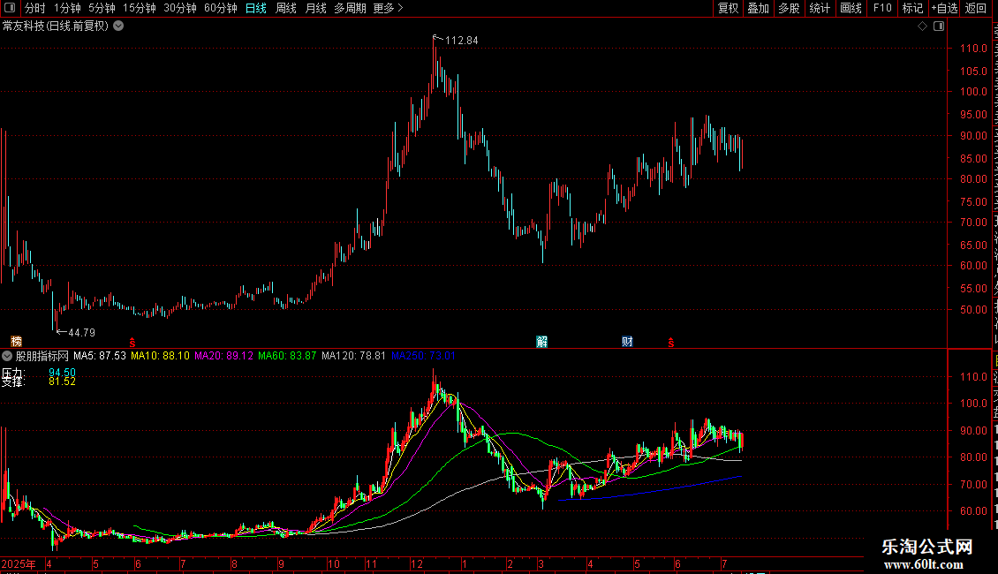
Task: Click the 2025年 label on time axis
Action: click(18, 563)
